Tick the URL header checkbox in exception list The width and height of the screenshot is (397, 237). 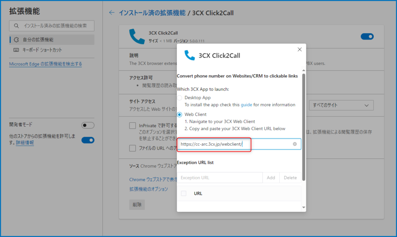pyautogui.click(x=183, y=194)
